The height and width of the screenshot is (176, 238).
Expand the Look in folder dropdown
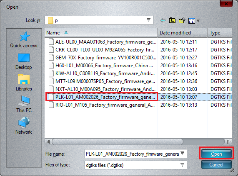tap(148, 20)
